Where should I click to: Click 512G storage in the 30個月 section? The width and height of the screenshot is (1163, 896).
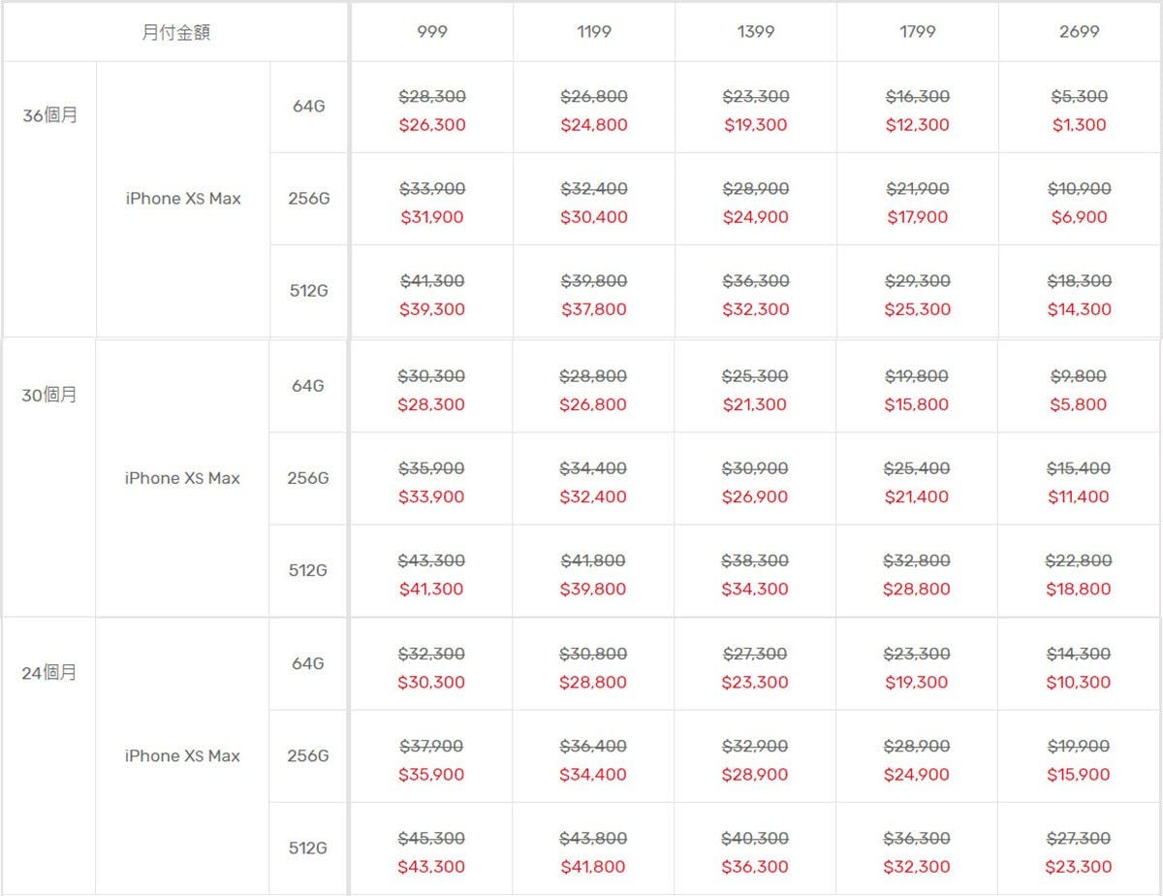308,570
